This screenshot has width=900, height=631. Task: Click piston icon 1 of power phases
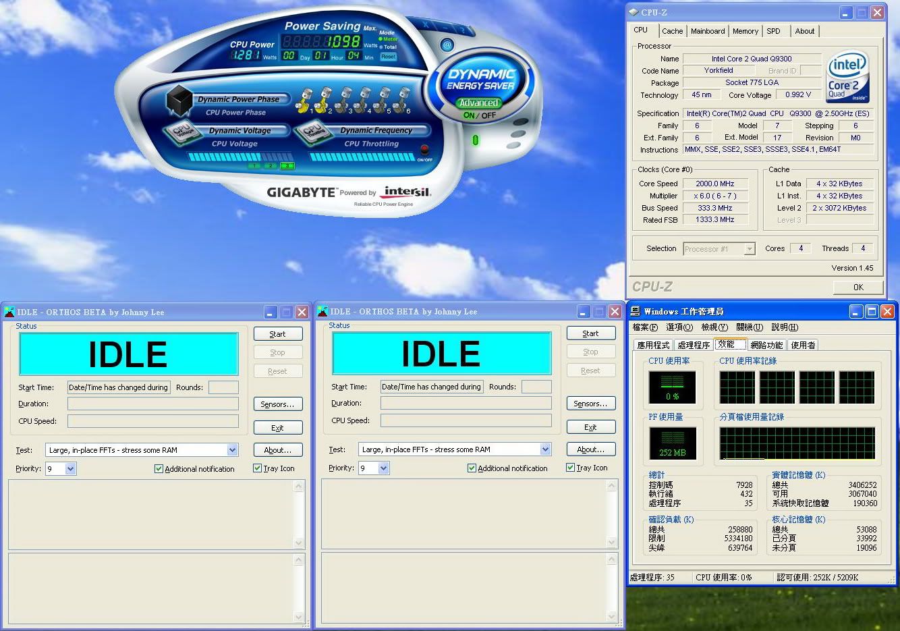(x=306, y=99)
